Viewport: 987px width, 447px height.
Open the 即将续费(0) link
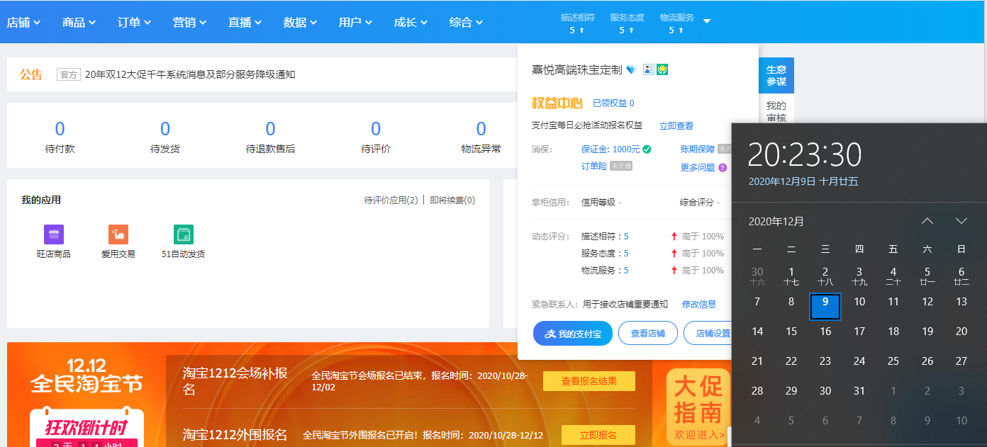[x=452, y=200]
